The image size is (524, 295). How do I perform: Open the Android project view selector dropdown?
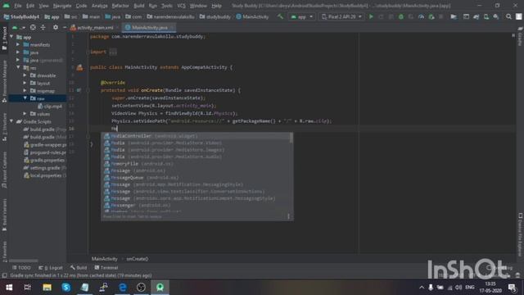click(19, 27)
